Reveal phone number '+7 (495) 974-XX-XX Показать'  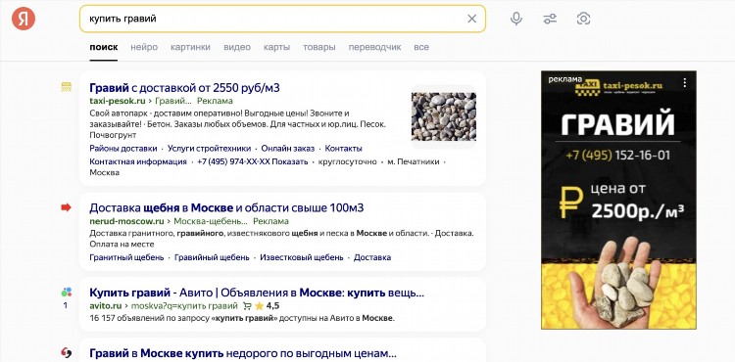tap(253, 161)
